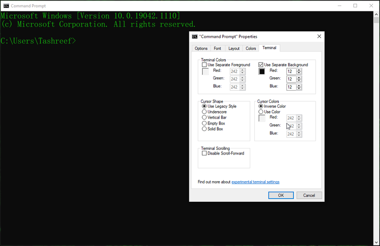
Task: Click the foreground color swatch
Action: [x=205, y=72]
